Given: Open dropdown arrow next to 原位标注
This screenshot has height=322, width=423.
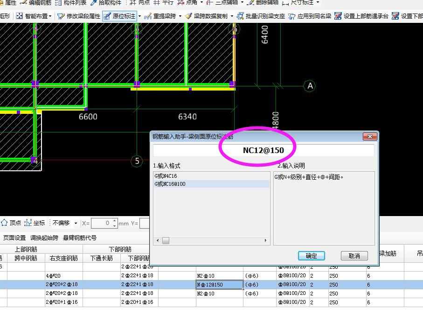Looking at the screenshot, I should click(139, 16).
